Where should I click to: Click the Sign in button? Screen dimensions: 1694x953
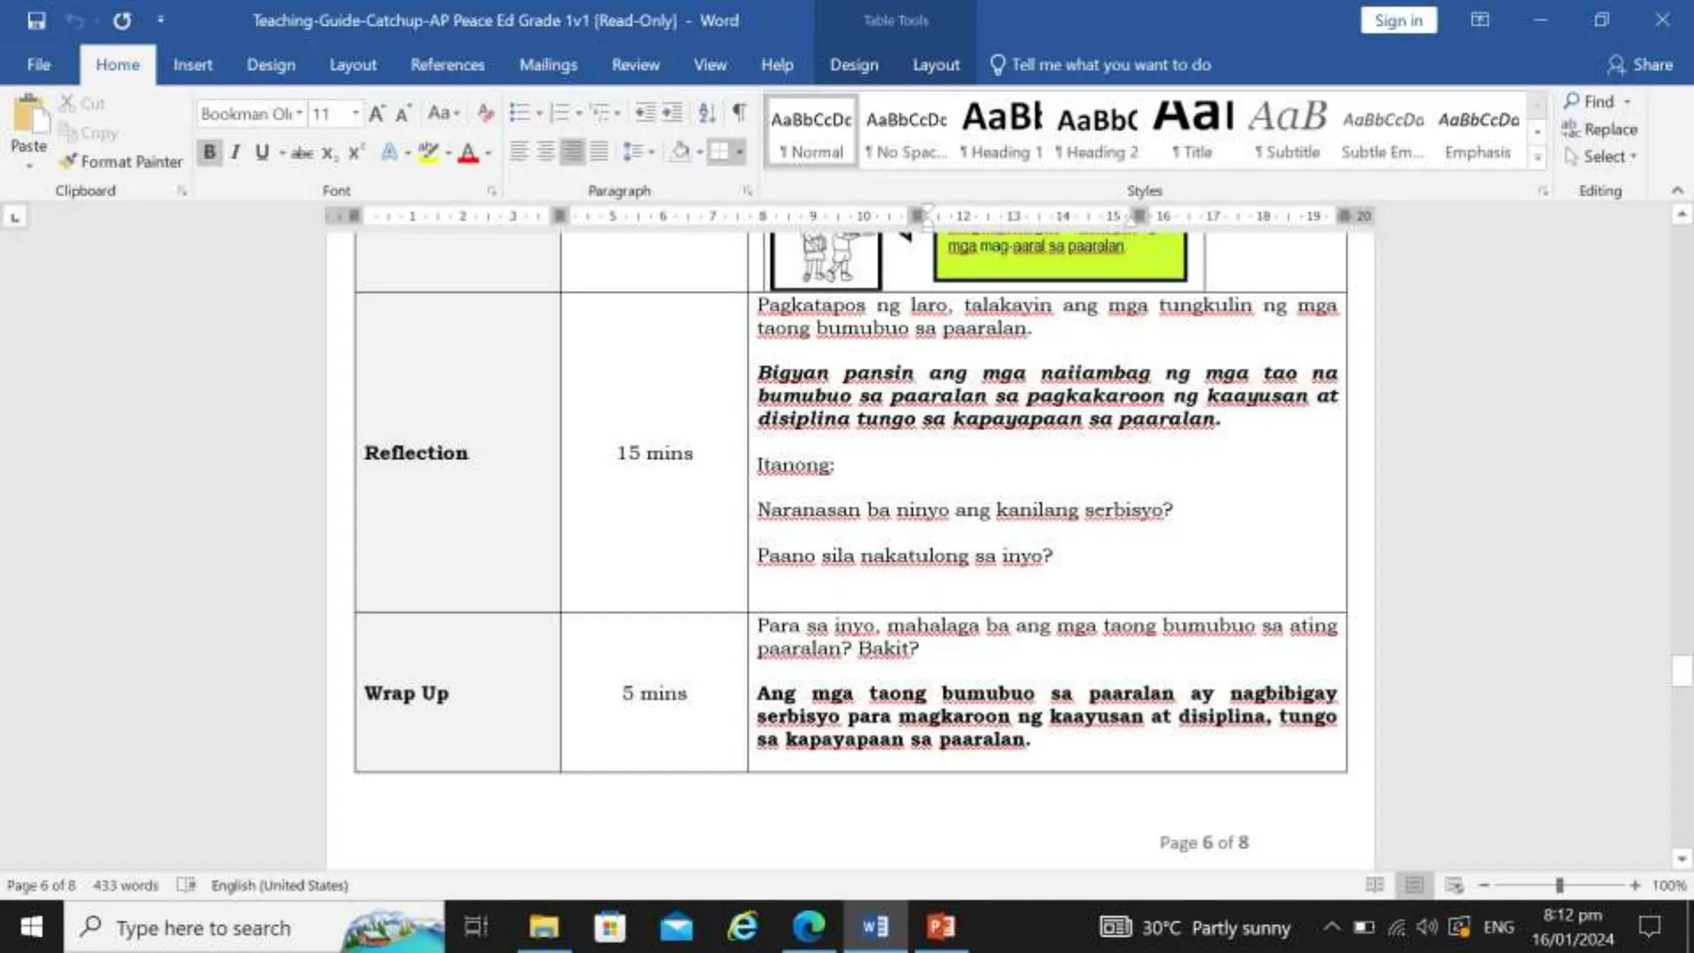tap(1398, 20)
